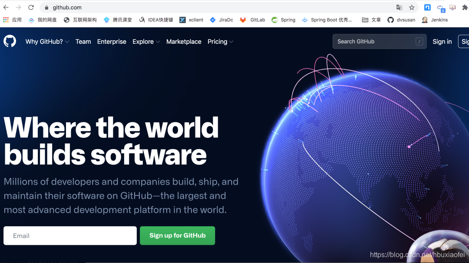
Task: Click the github.com address bar URL
Action: click(x=67, y=7)
